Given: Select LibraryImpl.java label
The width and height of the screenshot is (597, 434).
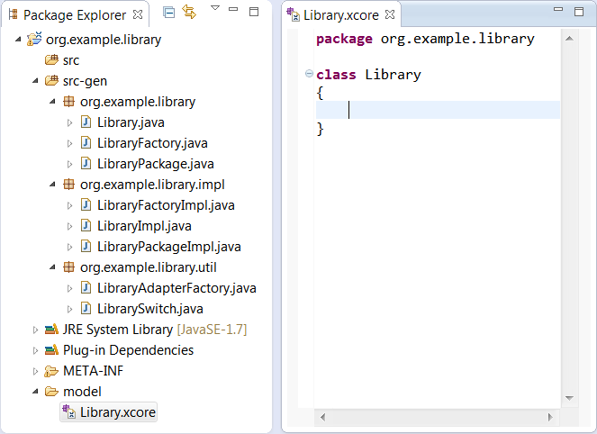Looking at the screenshot, I should tap(144, 226).
